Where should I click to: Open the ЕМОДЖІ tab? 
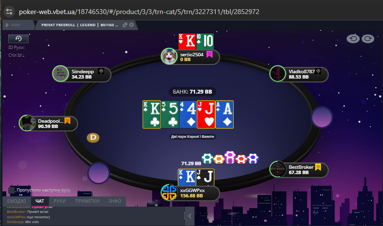click(16, 201)
